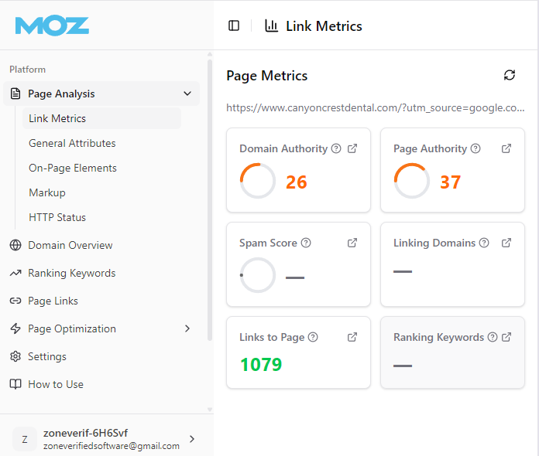Click the Ranking Keywords trend icon

point(15,273)
